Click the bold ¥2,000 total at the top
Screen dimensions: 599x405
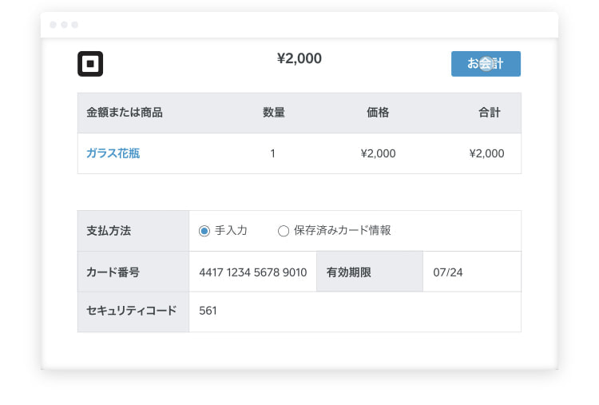[299, 58]
